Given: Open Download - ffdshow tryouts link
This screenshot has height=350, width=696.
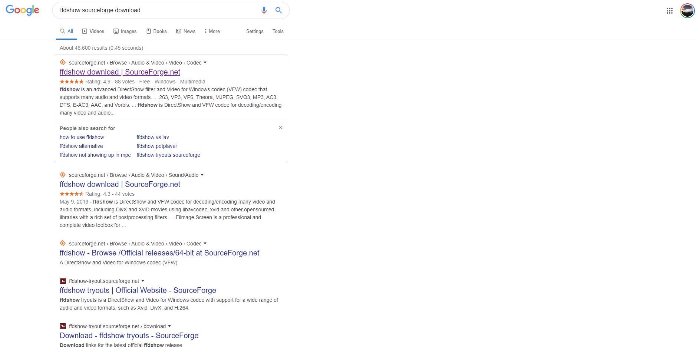Looking at the screenshot, I should [x=129, y=336].
